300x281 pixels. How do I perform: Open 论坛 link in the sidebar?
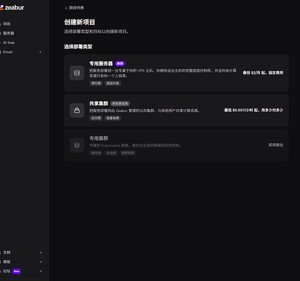[x=7, y=271]
